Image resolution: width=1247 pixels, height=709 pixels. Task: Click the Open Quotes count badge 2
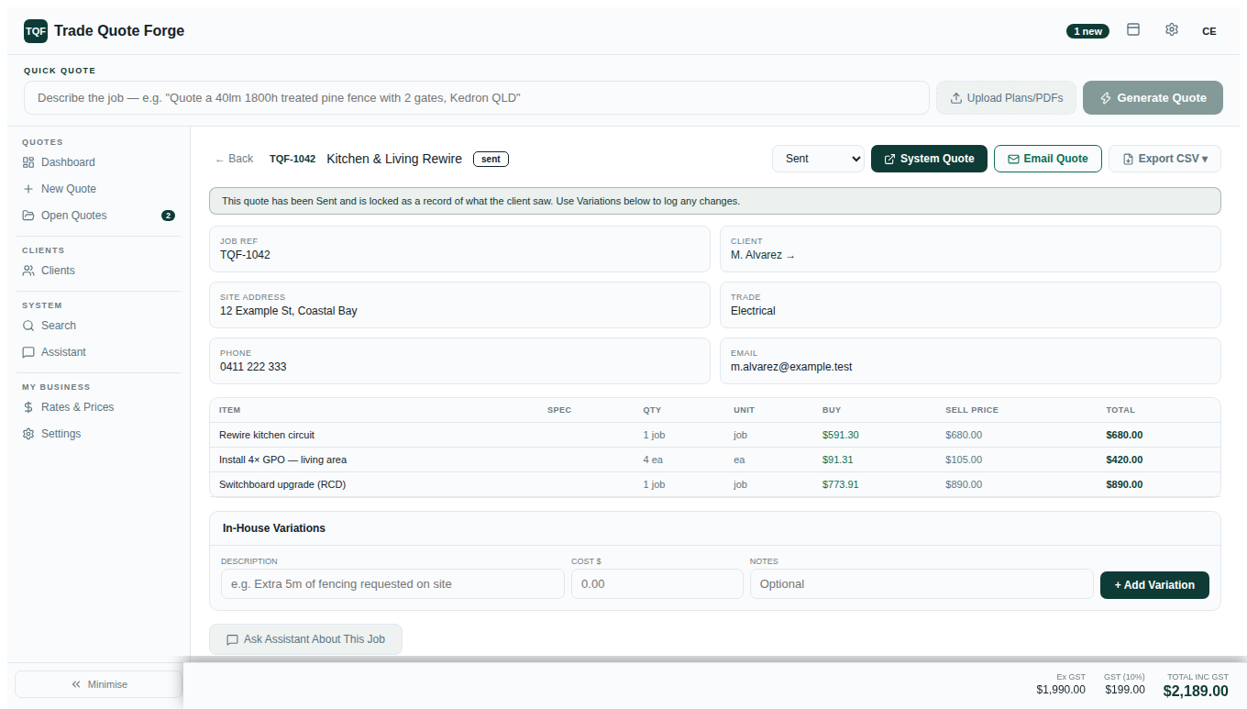(x=168, y=216)
